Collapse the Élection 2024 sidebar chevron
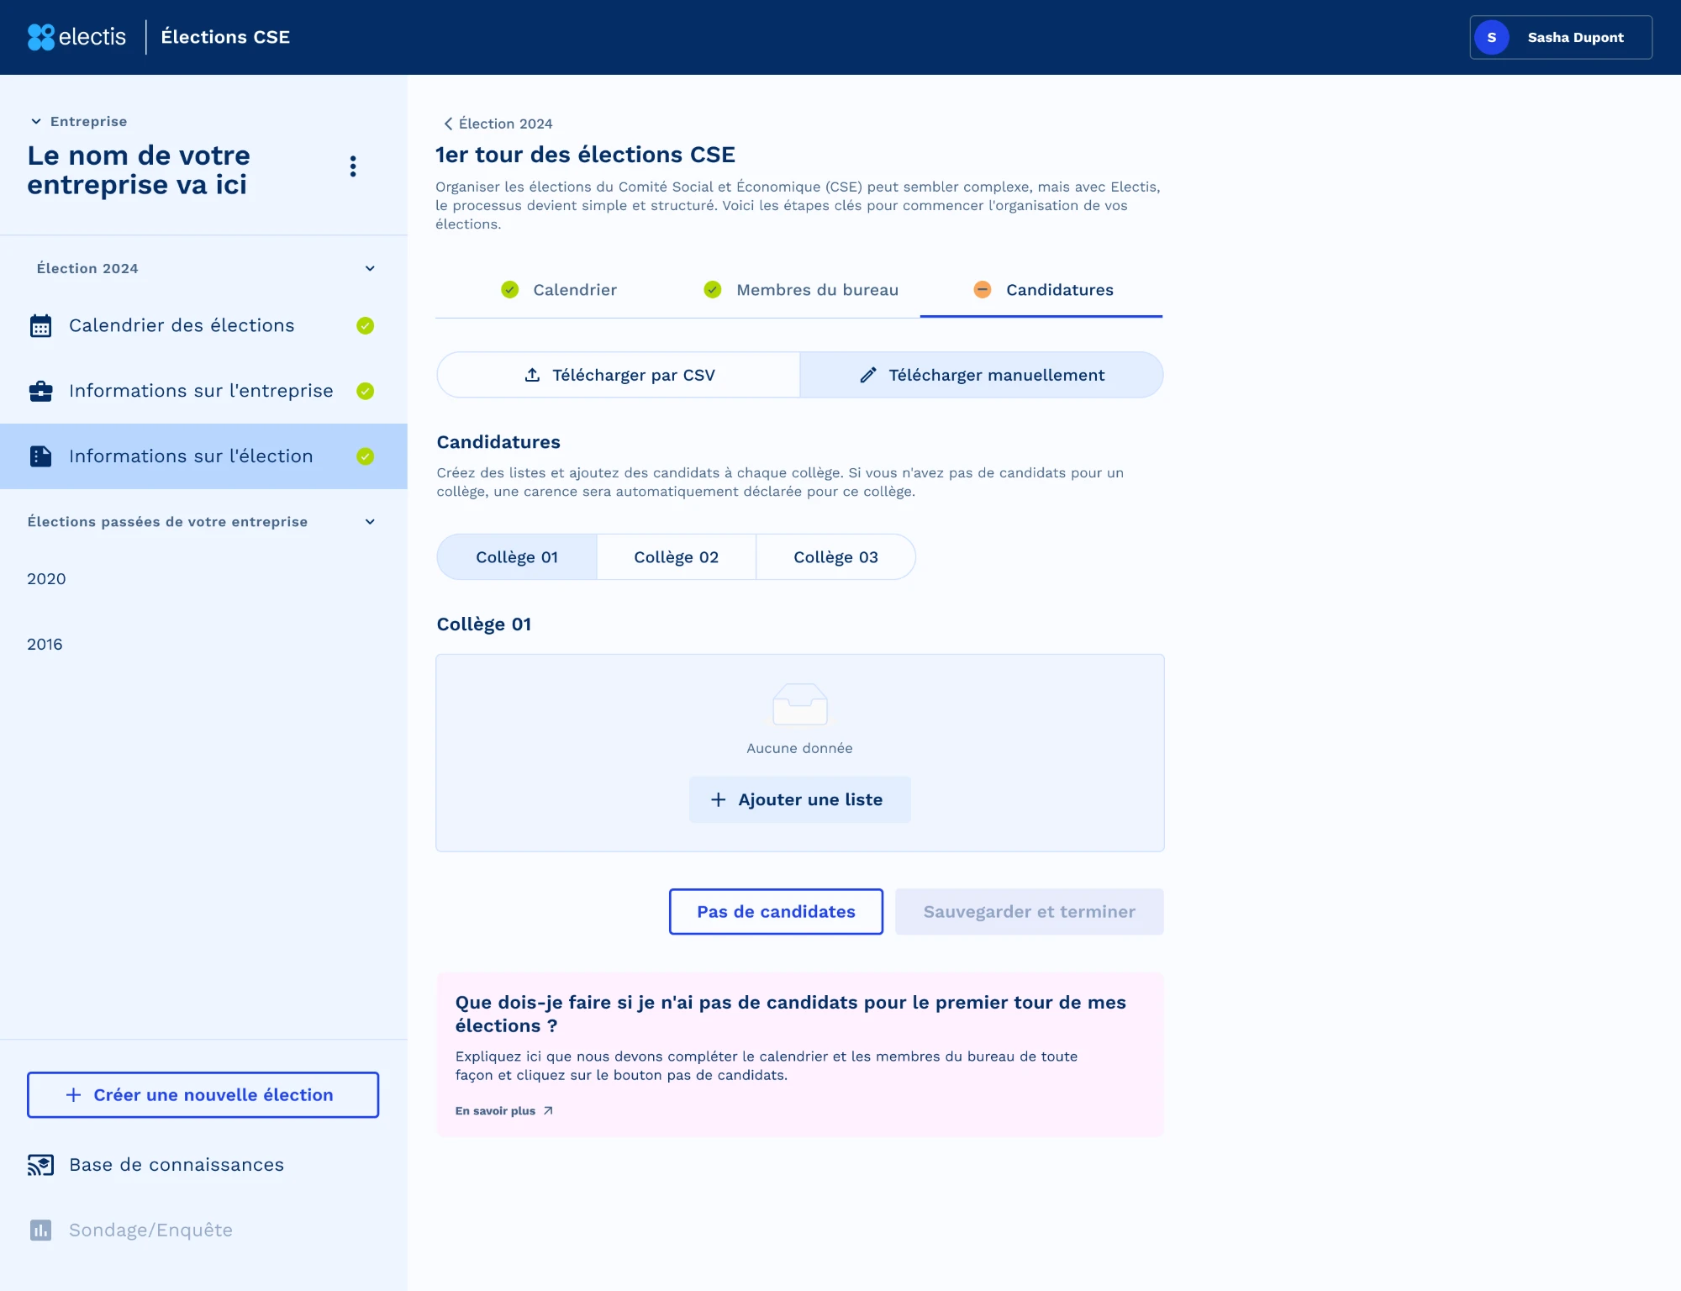This screenshot has height=1291, width=1681. (370, 269)
